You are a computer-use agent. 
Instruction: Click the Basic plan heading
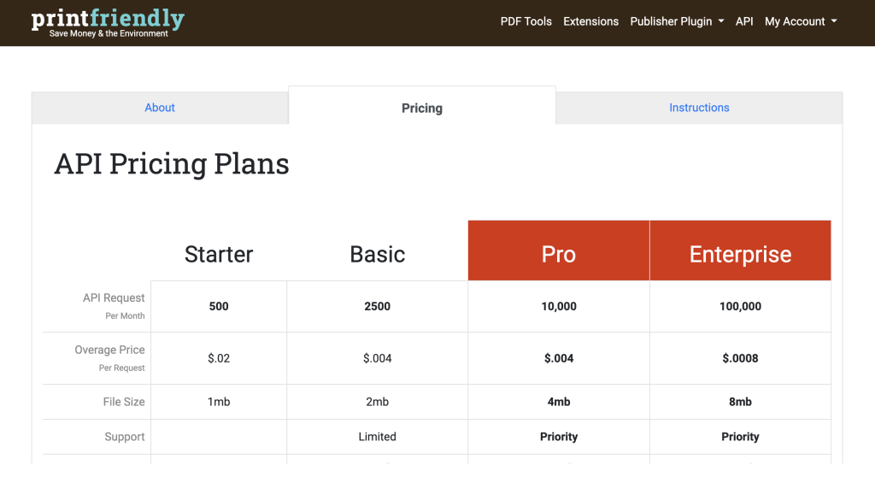click(x=377, y=254)
